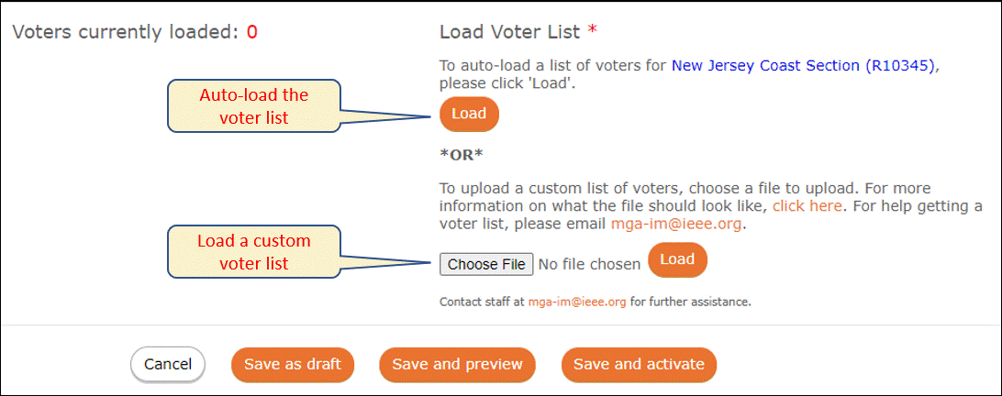Screen dimensions: 1002x396
Task: Click the Load button for auto-loading voters
Action: click(469, 115)
